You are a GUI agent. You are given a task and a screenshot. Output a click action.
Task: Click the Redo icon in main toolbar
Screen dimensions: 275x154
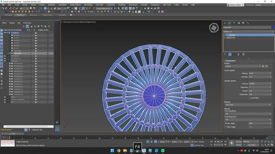tap(6, 9)
